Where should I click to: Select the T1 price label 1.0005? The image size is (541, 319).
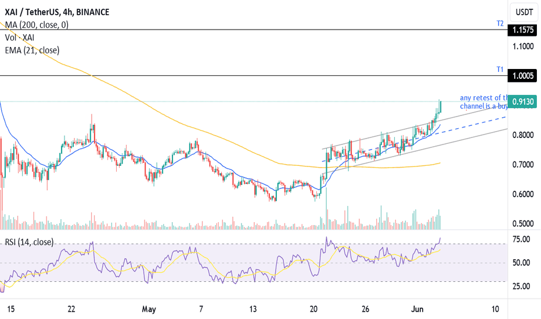click(x=522, y=75)
